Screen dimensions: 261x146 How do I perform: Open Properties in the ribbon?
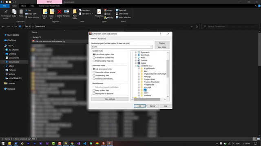99,13
